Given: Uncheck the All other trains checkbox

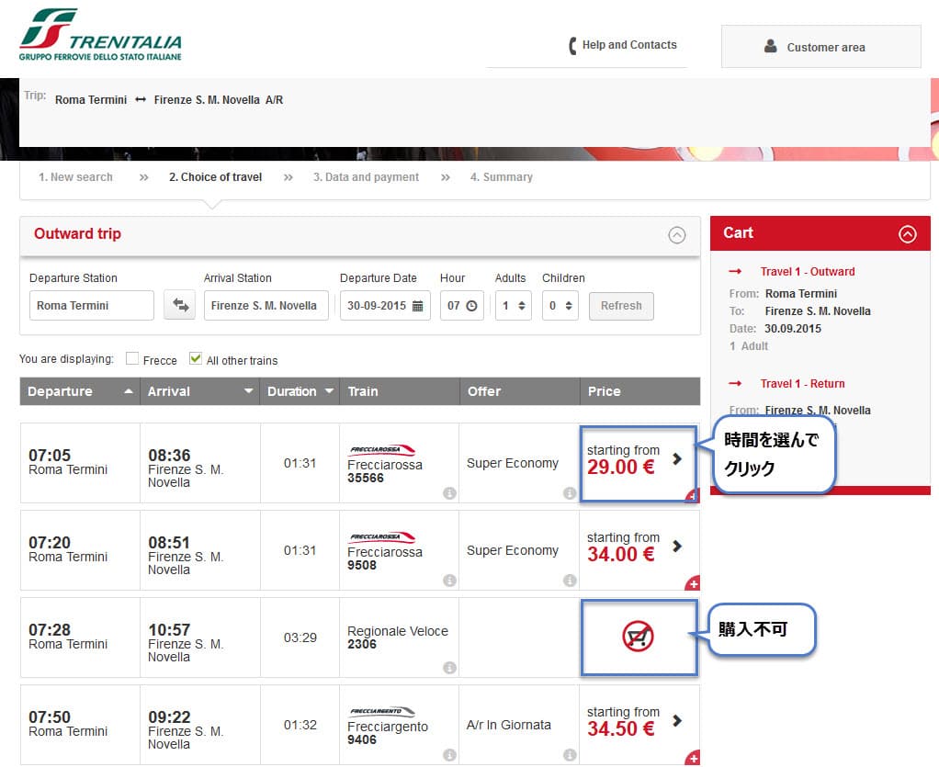Looking at the screenshot, I should [x=195, y=358].
